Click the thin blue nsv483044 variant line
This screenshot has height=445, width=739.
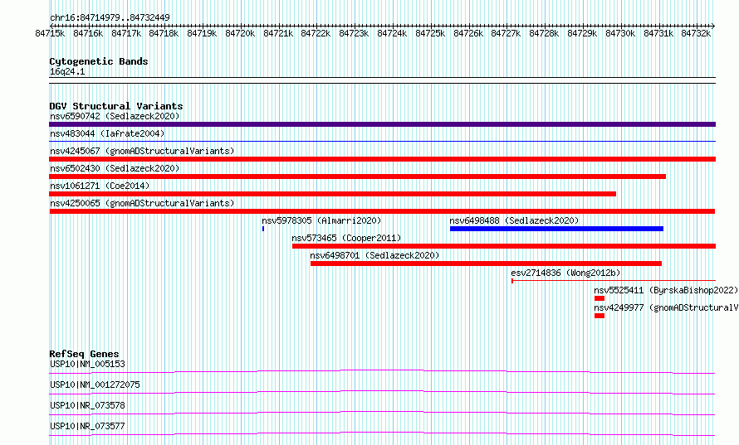(382, 141)
